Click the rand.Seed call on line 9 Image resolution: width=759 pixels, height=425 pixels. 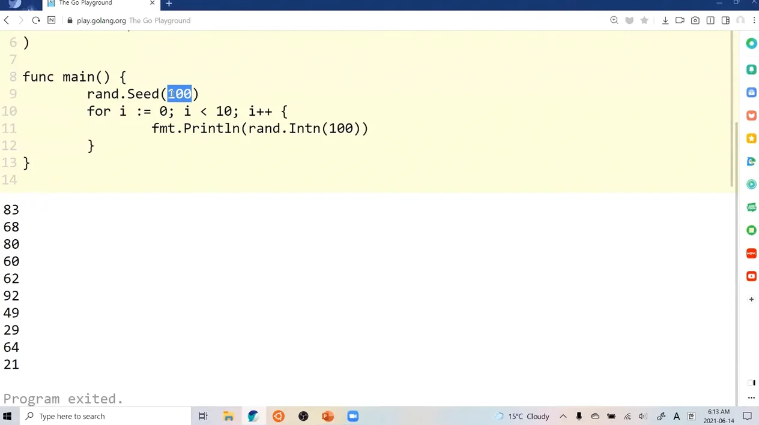coord(143,94)
